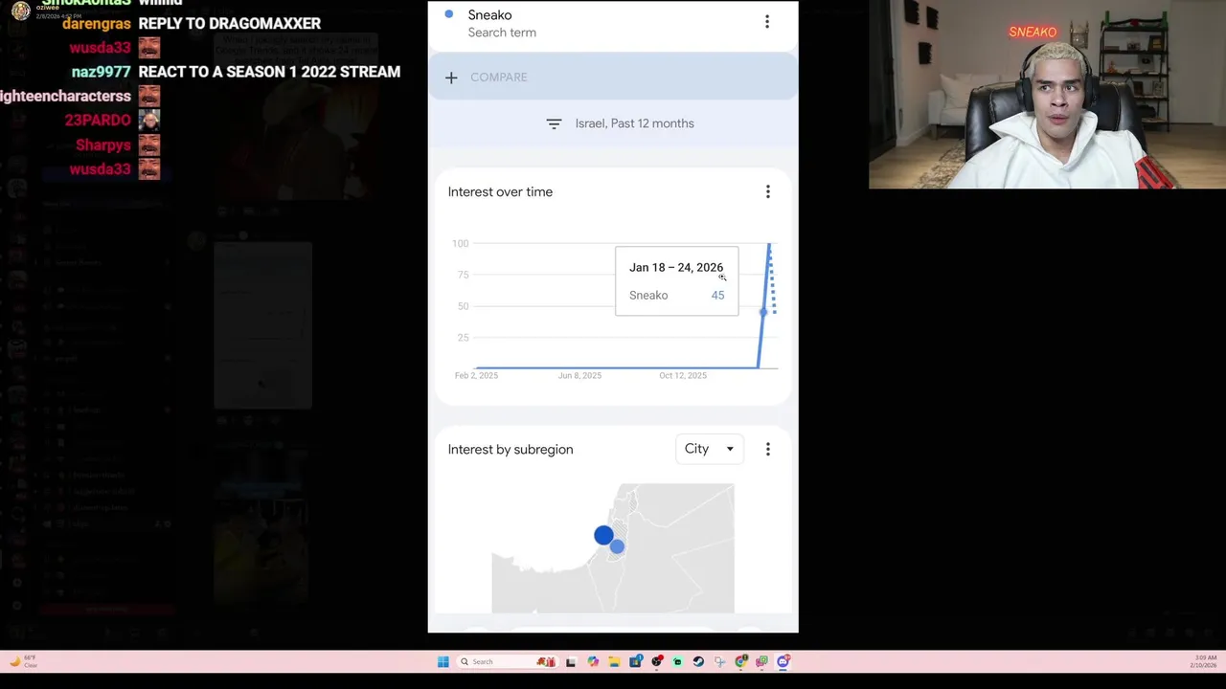Click the Sharpys chat username

pos(103,145)
